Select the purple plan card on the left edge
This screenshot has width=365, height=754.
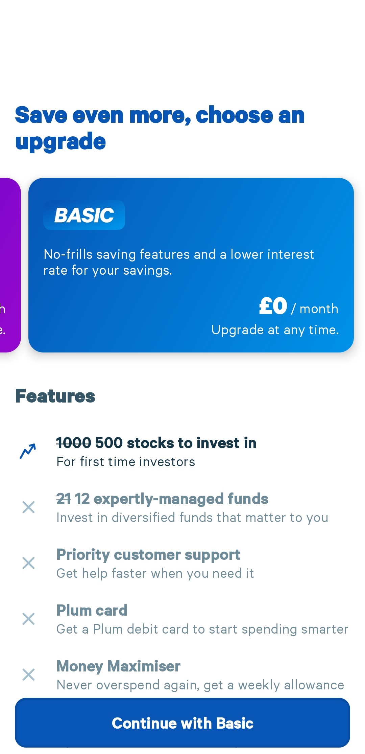click(9, 265)
